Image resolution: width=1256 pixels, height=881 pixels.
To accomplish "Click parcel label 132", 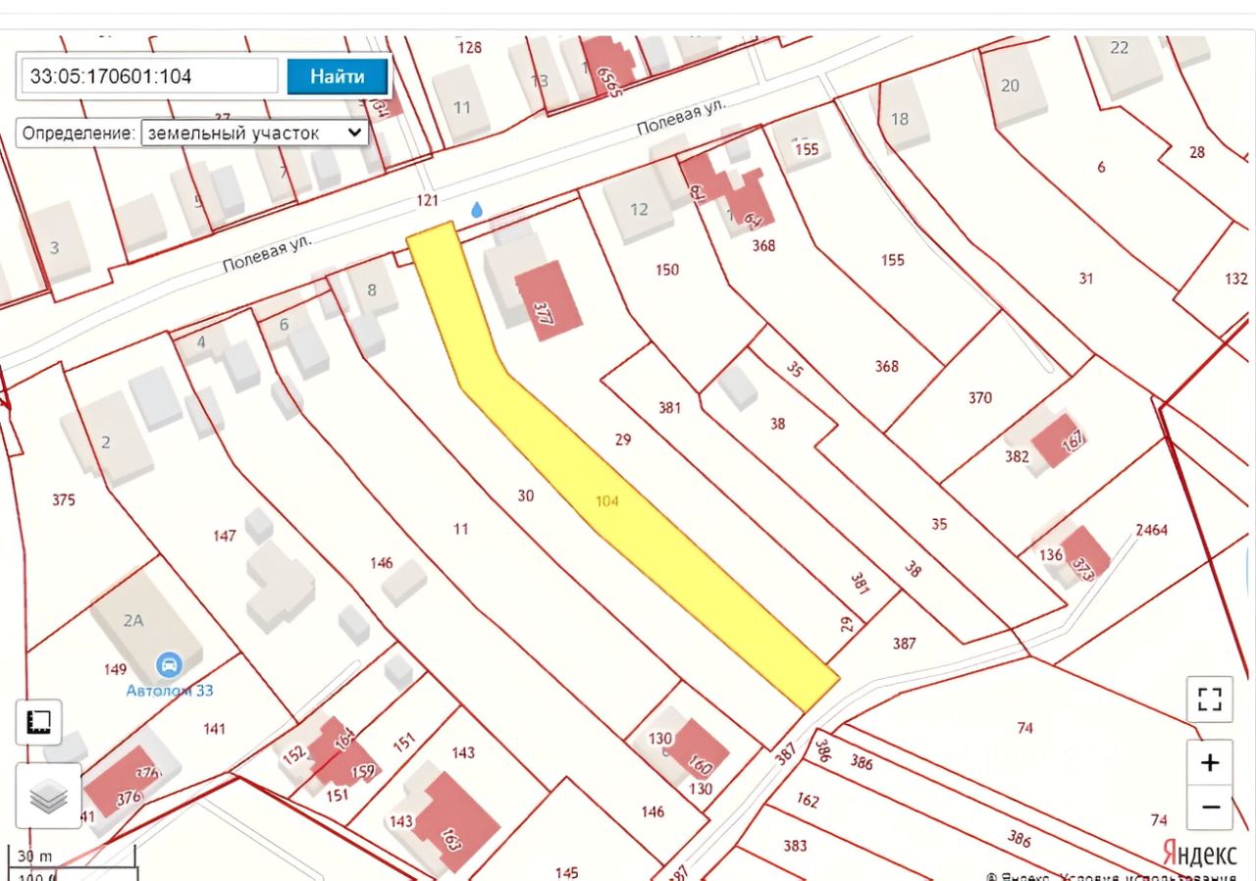I will (x=1236, y=279).
